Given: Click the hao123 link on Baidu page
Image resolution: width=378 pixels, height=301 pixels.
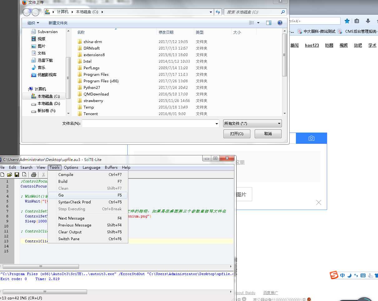Looking at the screenshot, I should click(312, 45).
